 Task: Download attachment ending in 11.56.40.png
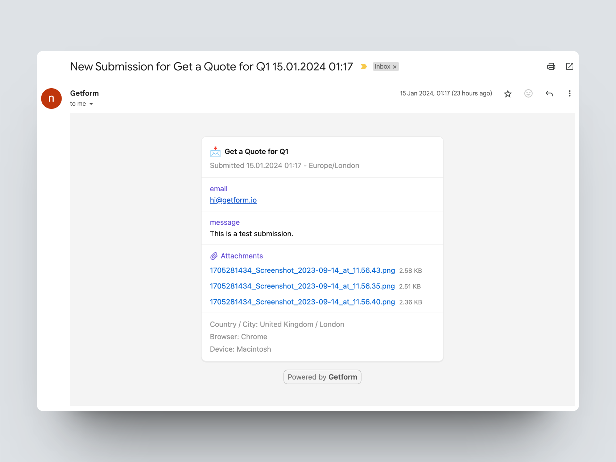pos(302,302)
